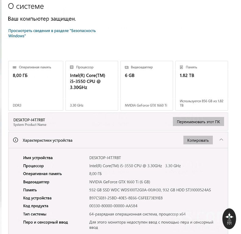The image size is (241, 234).
Task: Click the info icon beside Характеристики устройства
Action: click(16, 140)
